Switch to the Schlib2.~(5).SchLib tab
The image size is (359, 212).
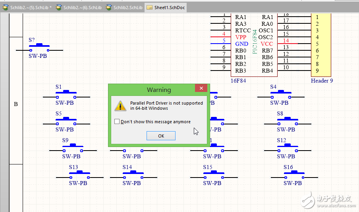(x=27, y=8)
